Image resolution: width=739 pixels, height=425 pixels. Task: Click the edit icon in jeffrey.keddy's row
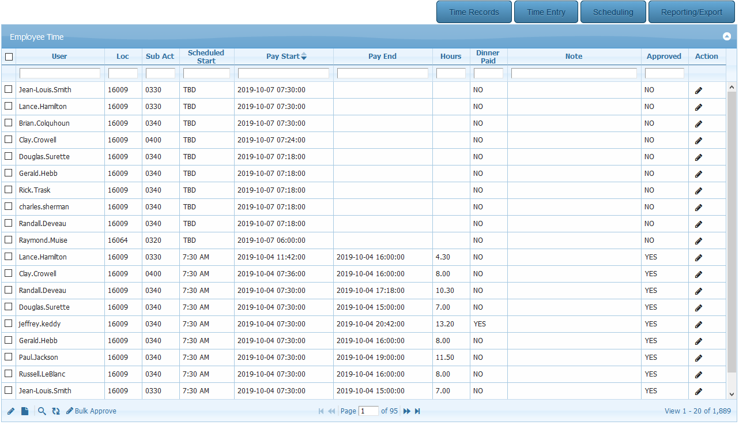[x=699, y=325]
